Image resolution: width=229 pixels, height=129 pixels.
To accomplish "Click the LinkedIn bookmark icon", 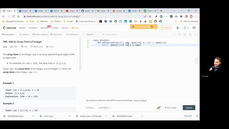I will click(x=131, y=21).
